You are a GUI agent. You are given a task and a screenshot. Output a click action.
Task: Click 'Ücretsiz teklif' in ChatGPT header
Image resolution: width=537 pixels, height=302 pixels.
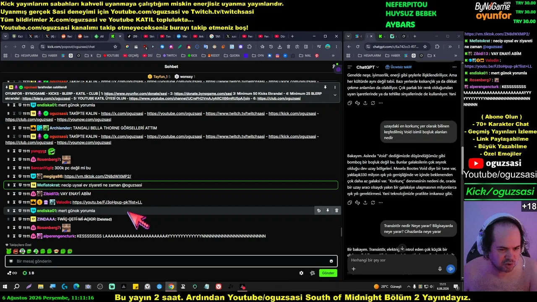(x=399, y=67)
